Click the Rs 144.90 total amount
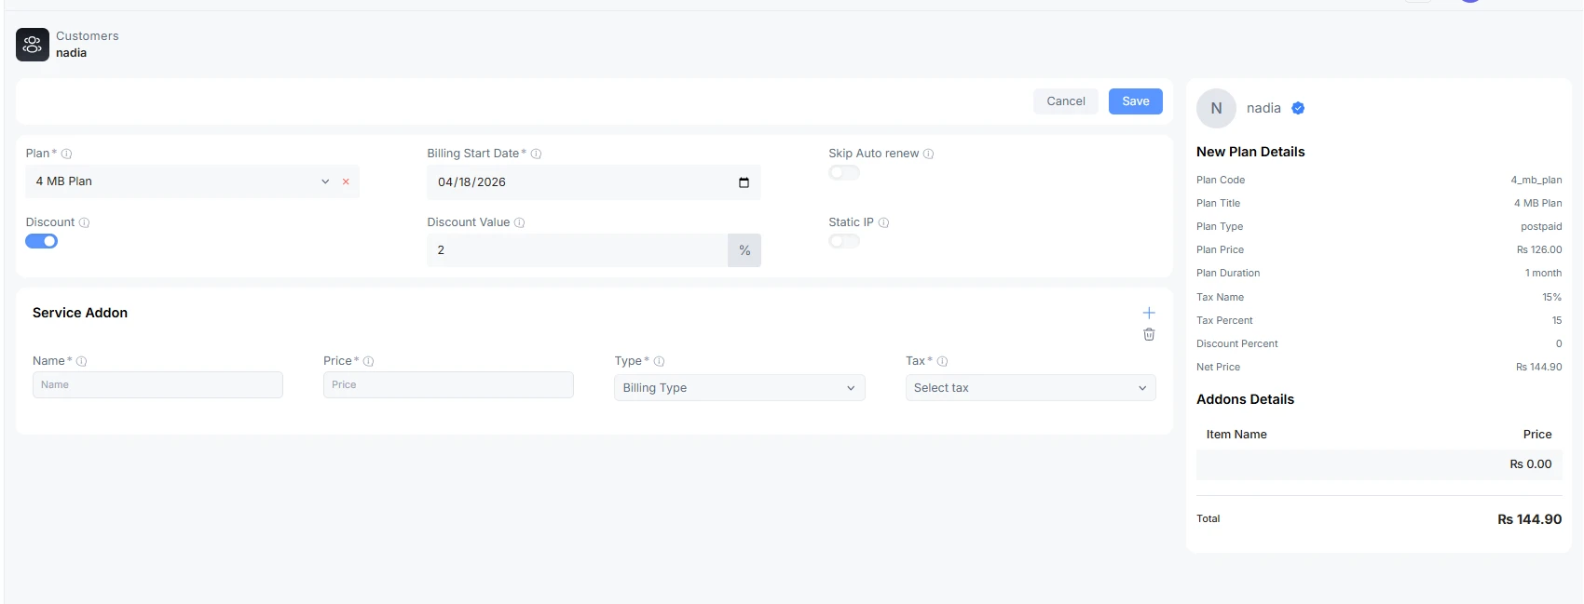 coord(1530,519)
